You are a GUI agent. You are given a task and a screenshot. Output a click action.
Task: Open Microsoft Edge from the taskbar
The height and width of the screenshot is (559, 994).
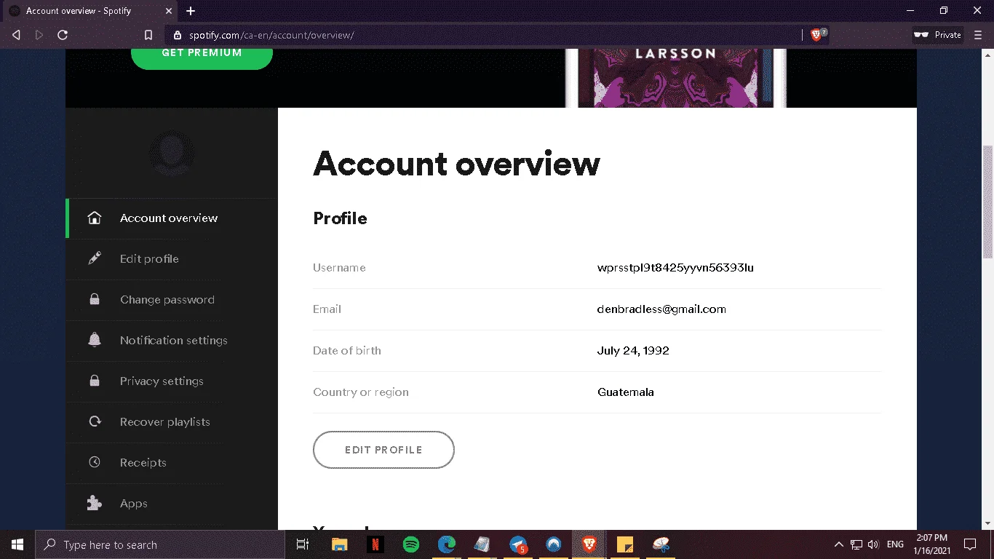pos(447,544)
